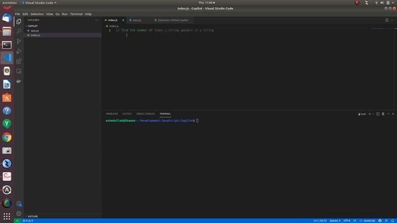Click the remote window indicator in status bar
The image size is (397, 223).
[x=17, y=221]
